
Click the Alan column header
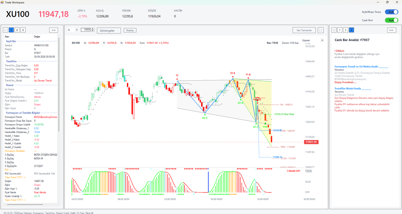tap(19, 36)
